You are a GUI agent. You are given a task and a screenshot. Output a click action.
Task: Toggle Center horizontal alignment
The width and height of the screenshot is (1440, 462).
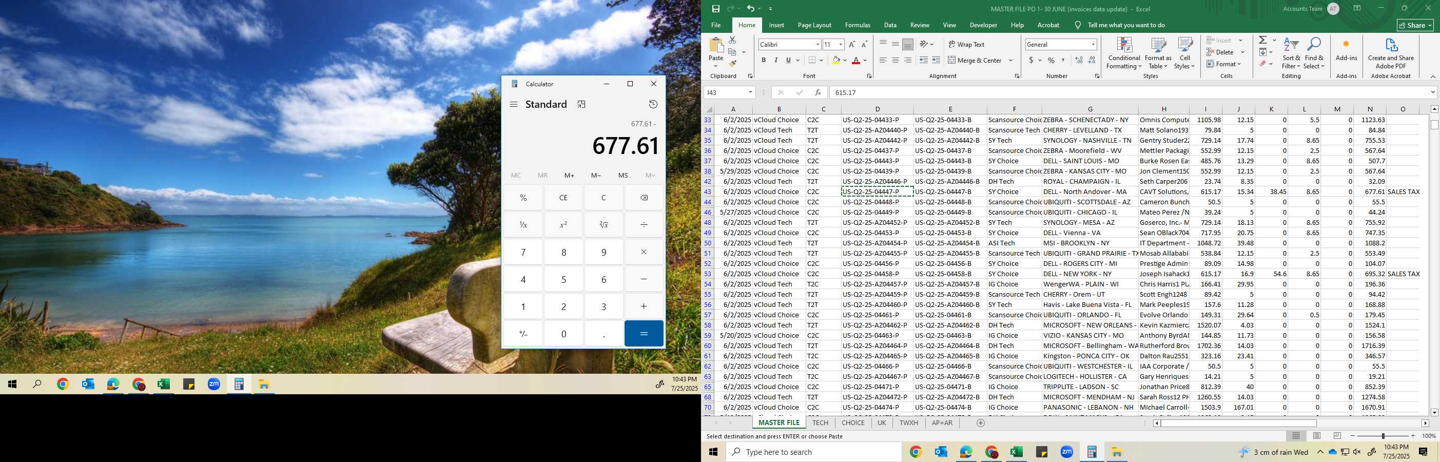(x=896, y=60)
